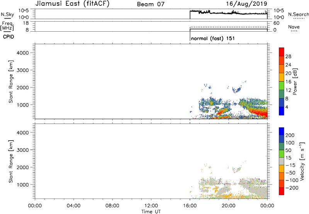309x214 pixels.
Task: Click 'Slant Range [km]' label of velocity panel
Action: [11, 161]
